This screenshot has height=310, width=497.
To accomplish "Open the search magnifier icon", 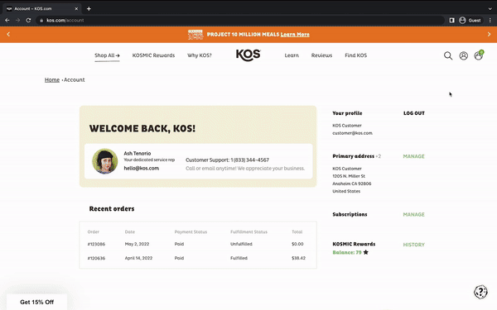I will [x=448, y=55].
